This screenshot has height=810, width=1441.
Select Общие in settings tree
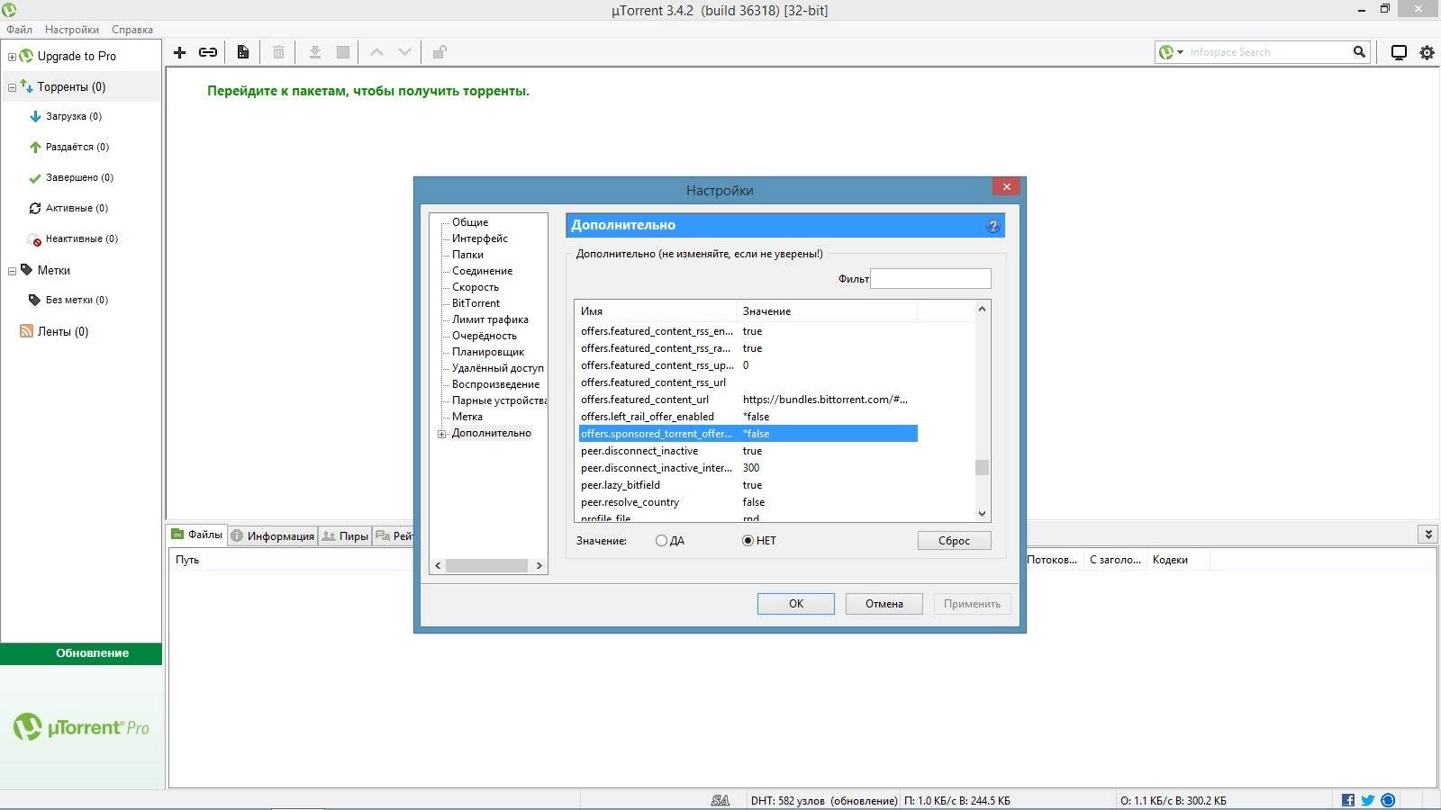[x=470, y=222]
